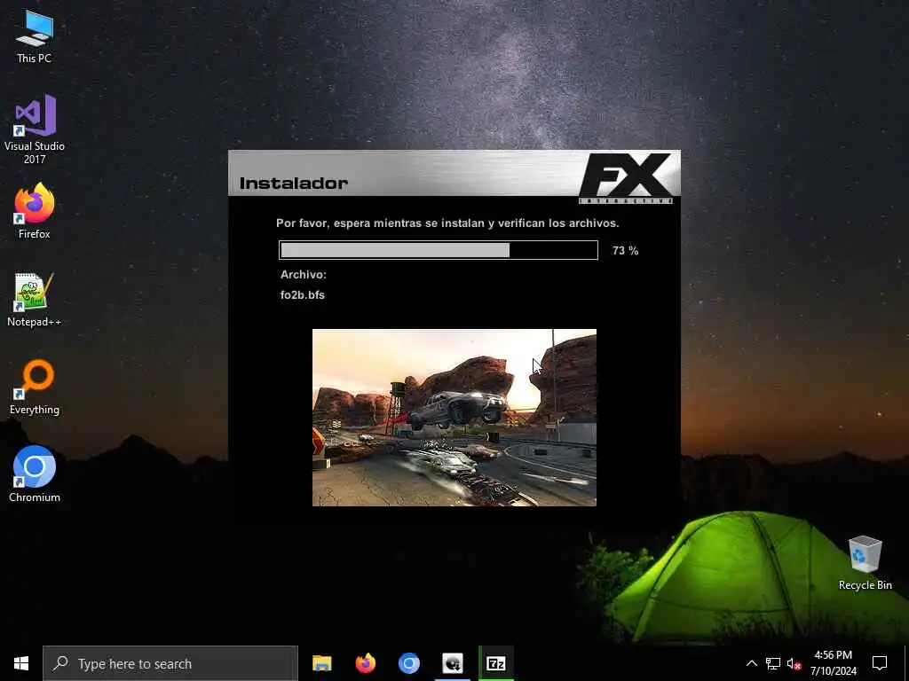
Task: Click the Instalador title text
Action: [294, 183]
